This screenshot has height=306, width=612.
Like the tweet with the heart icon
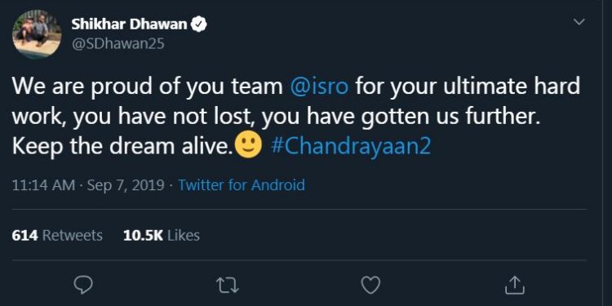click(370, 286)
